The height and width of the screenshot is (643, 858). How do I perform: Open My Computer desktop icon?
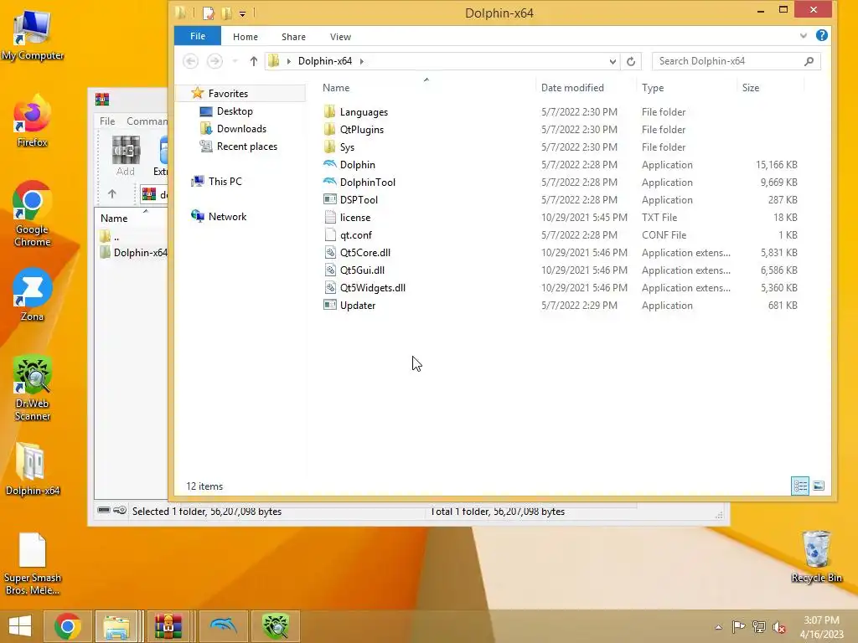[x=33, y=35]
